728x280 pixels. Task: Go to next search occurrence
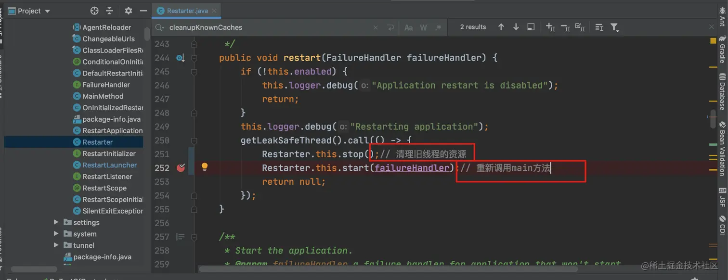tap(516, 27)
